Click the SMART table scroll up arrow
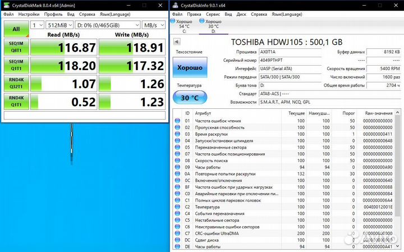The width and height of the screenshot is (404, 252). [397, 112]
